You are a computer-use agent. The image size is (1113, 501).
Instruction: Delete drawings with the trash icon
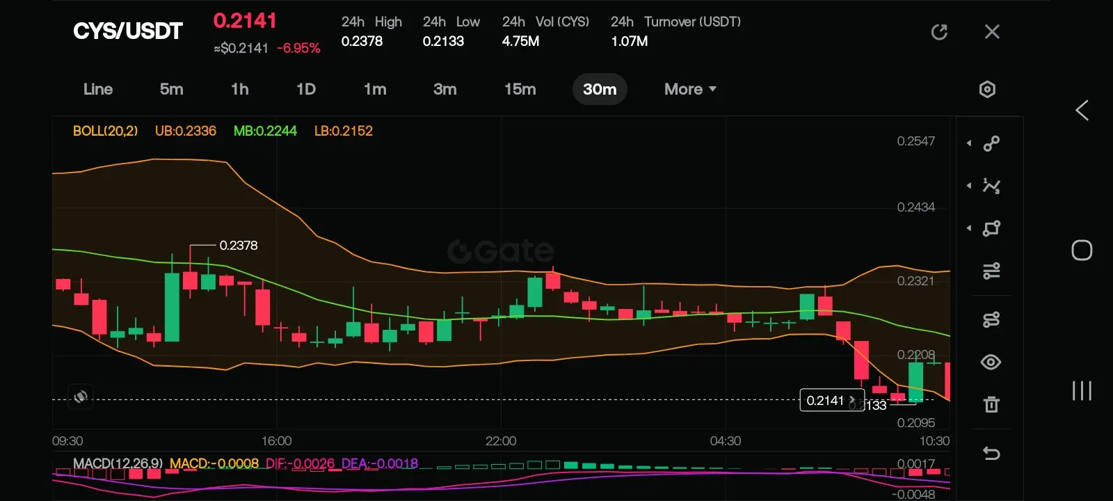tap(991, 404)
